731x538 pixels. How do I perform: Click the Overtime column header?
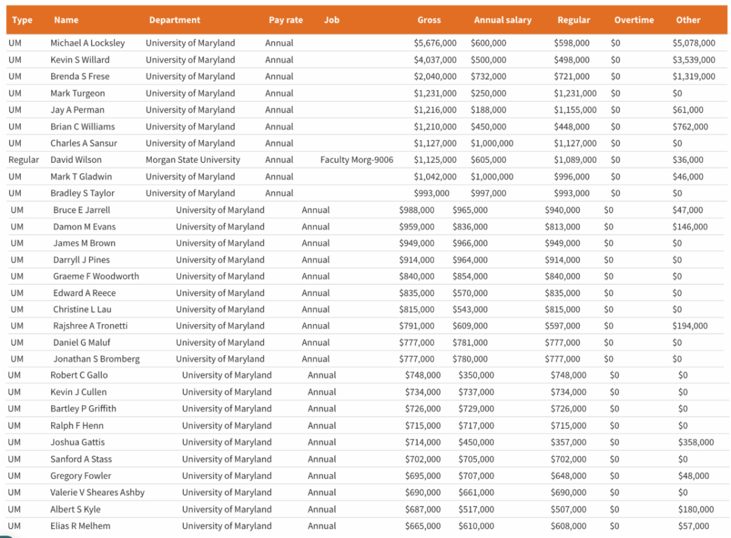click(x=634, y=20)
